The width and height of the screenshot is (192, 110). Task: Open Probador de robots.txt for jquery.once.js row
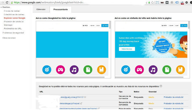tap(173, 97)
